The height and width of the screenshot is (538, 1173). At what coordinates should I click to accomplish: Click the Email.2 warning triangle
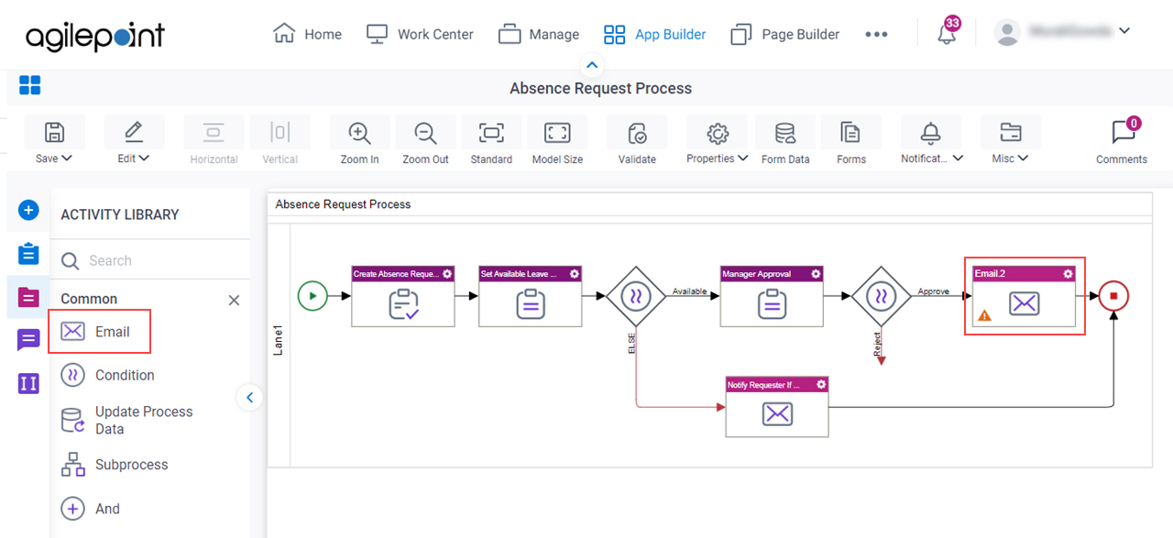(x=985, y=315)
